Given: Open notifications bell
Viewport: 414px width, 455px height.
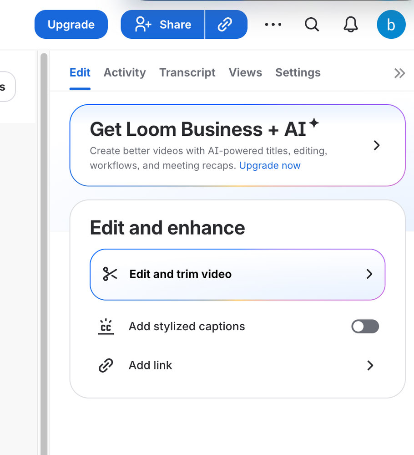Looking at the screenshot, I should (350, 25).
